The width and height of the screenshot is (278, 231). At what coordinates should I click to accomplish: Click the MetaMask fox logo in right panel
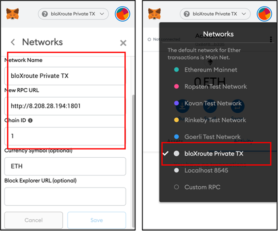155,14
